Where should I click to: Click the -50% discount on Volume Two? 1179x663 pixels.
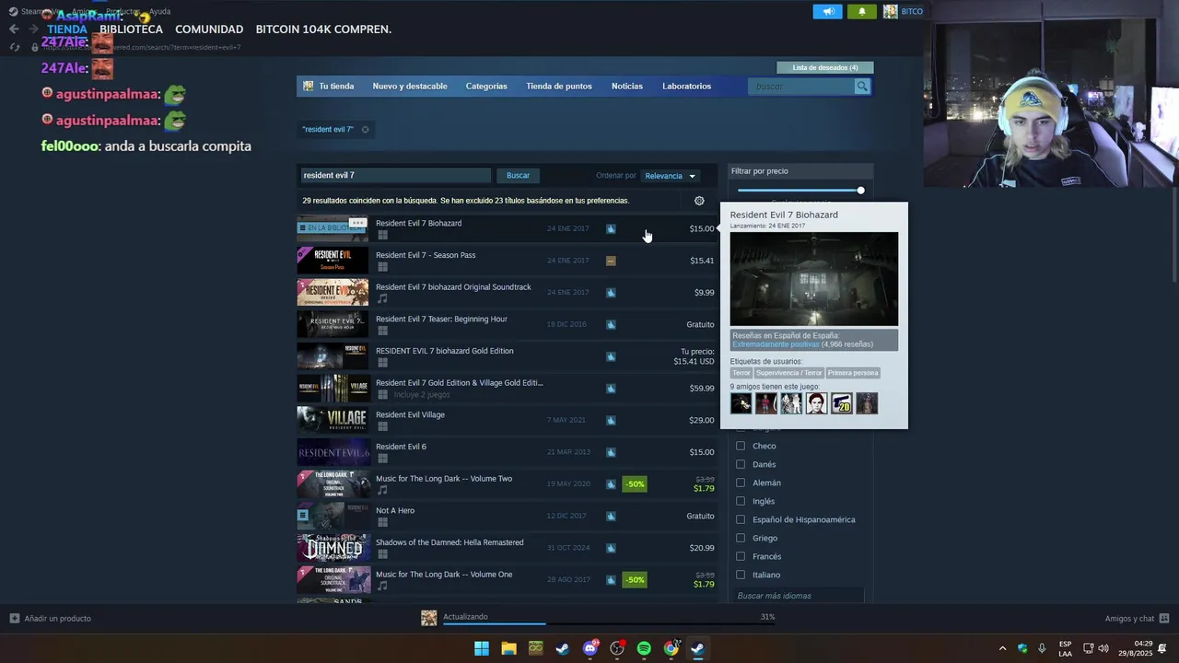click(x=635, y=484)
